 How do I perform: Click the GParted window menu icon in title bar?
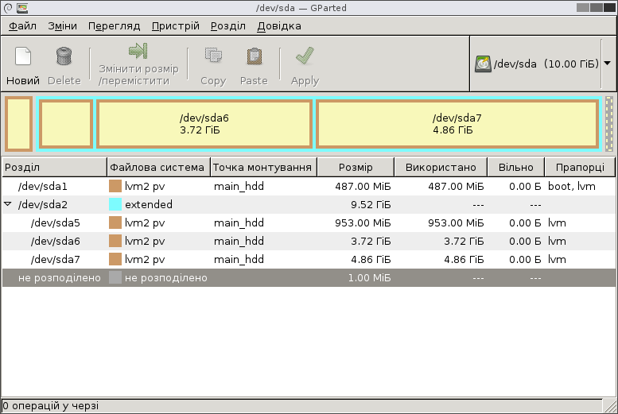pos(8,7)
